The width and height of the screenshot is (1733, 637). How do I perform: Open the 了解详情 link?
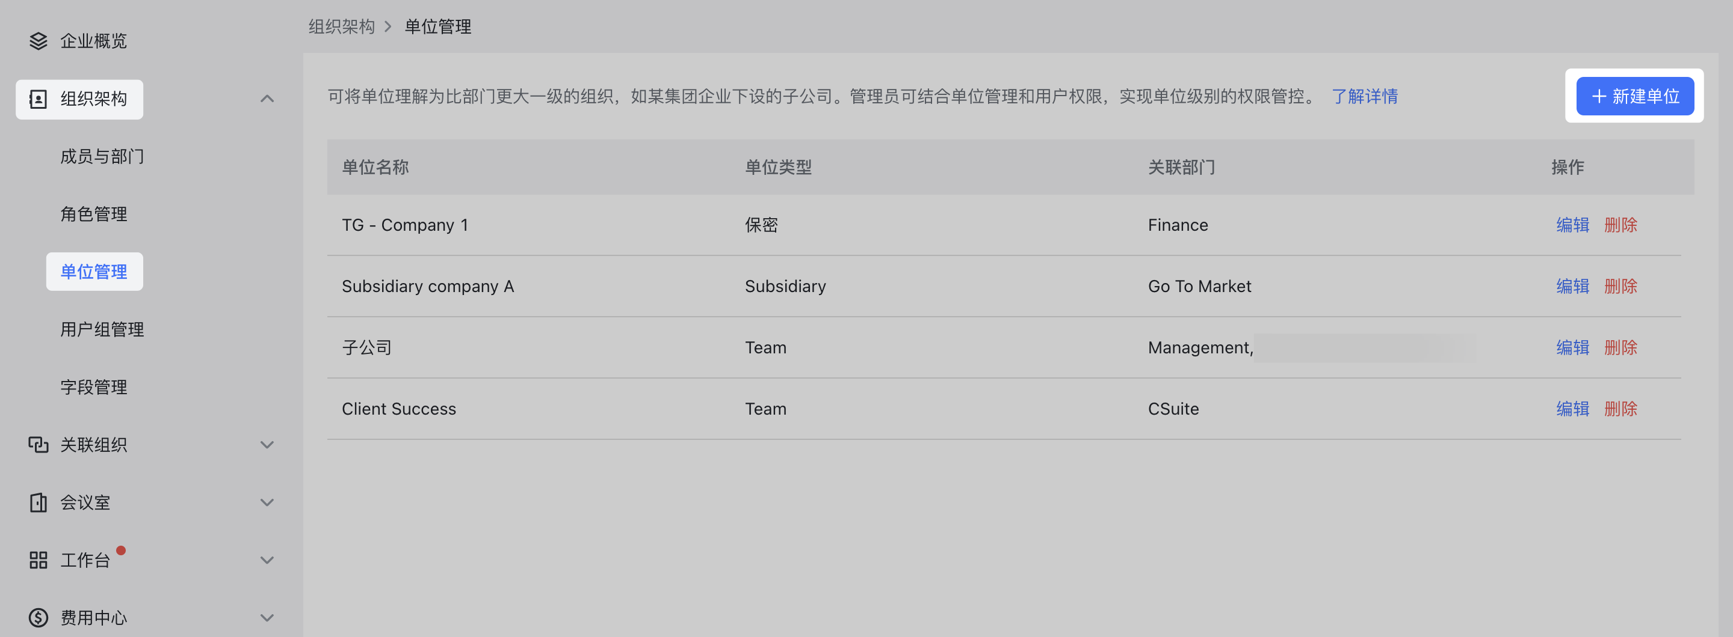(1364, 96)
